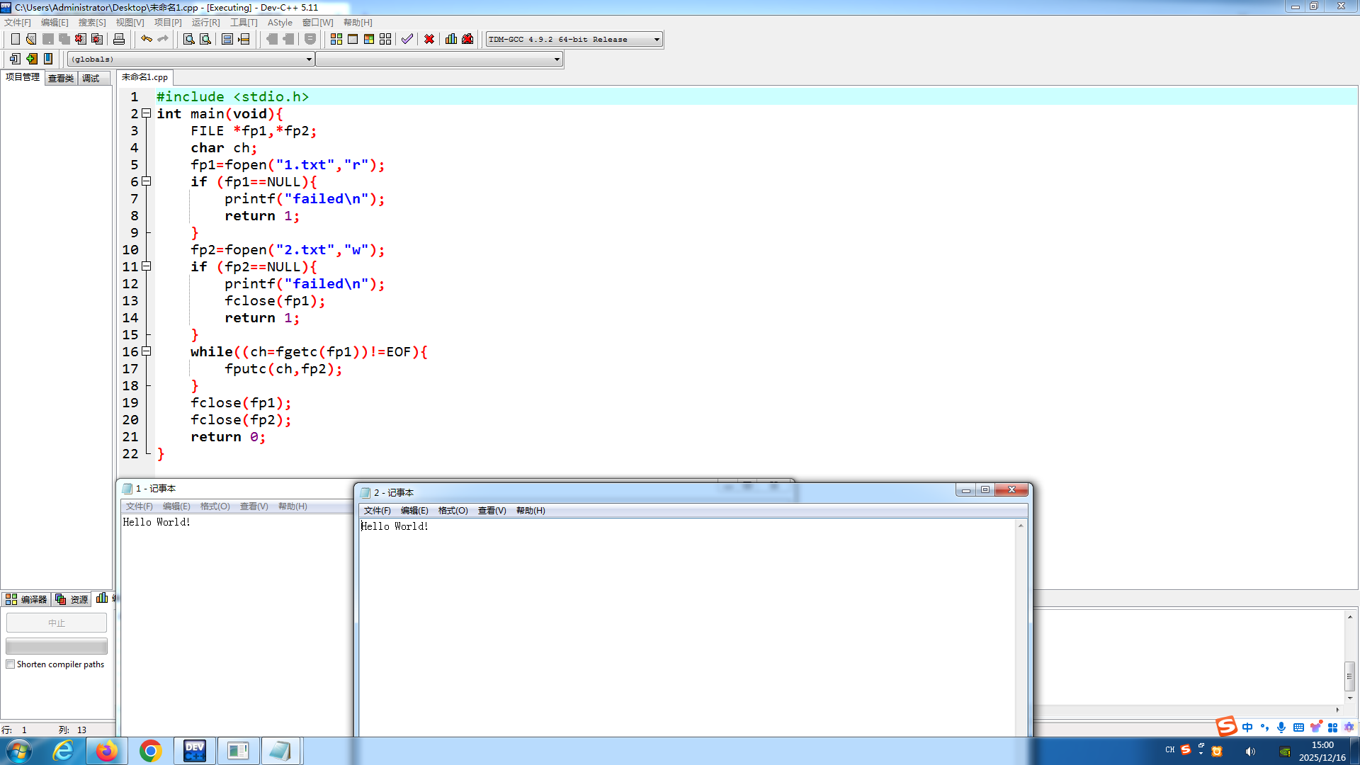Expand the empty function list dropdown

click(x=557, y=59)
